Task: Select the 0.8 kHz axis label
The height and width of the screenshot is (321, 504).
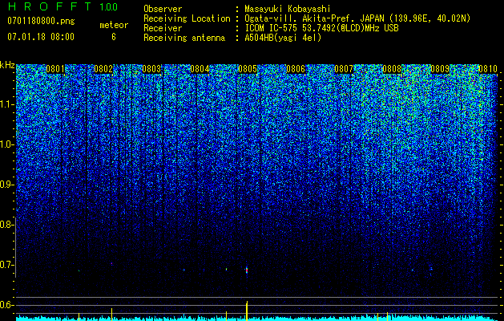Action: 6,225
